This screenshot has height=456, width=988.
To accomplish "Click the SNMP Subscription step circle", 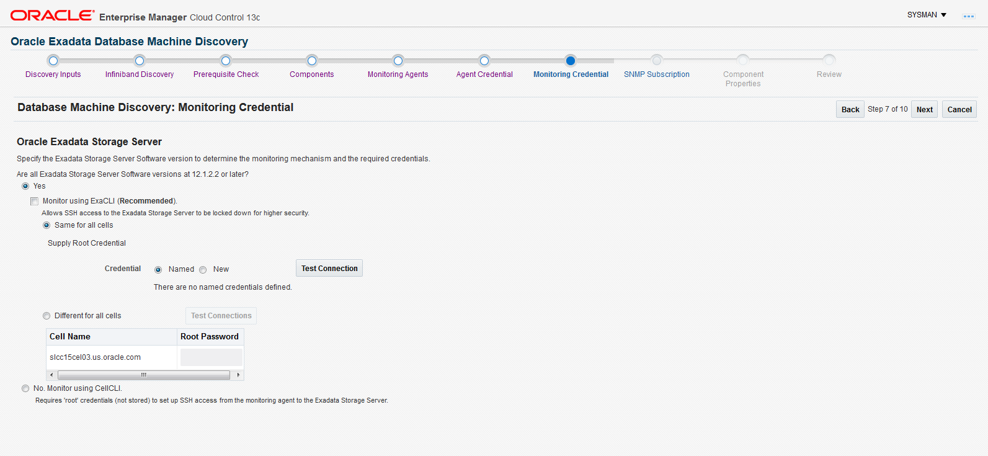I will pyautogui.click(x=657, y=60).
